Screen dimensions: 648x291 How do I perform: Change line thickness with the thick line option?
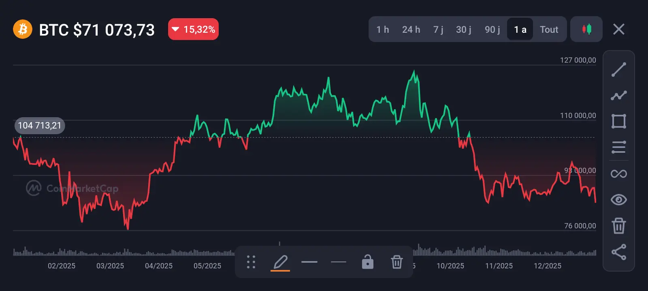[x=309, y=262]
